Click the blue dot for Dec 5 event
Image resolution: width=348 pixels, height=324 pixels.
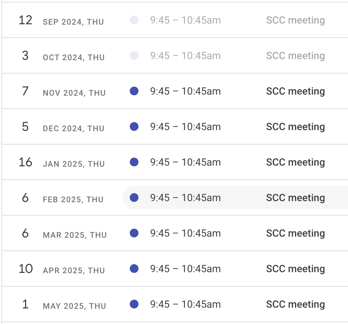coord(134,126)
